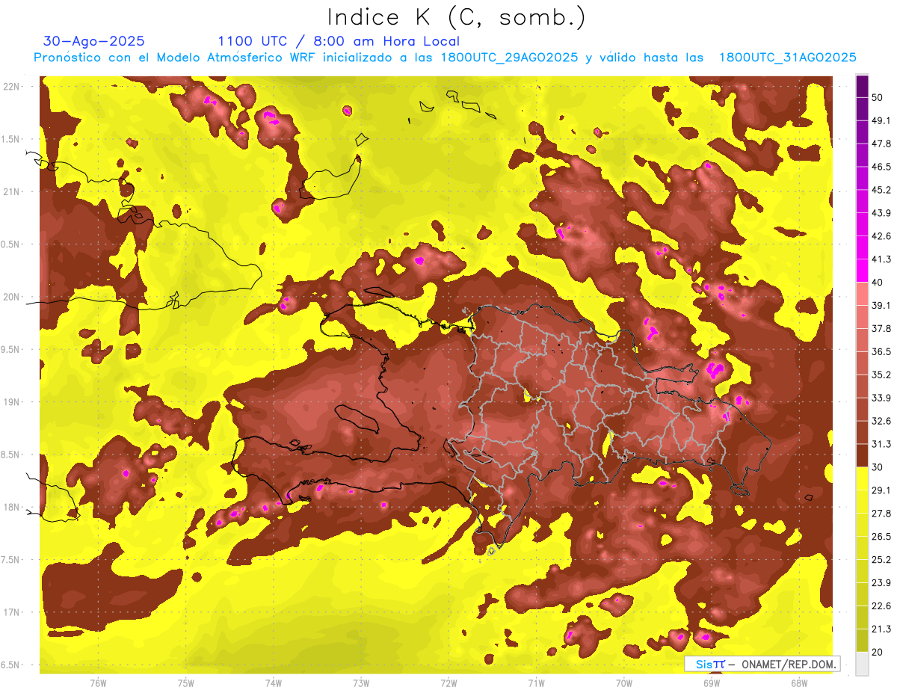Click the longitude label "71W"
Screen dimensions: 897x693
point(536,683)
